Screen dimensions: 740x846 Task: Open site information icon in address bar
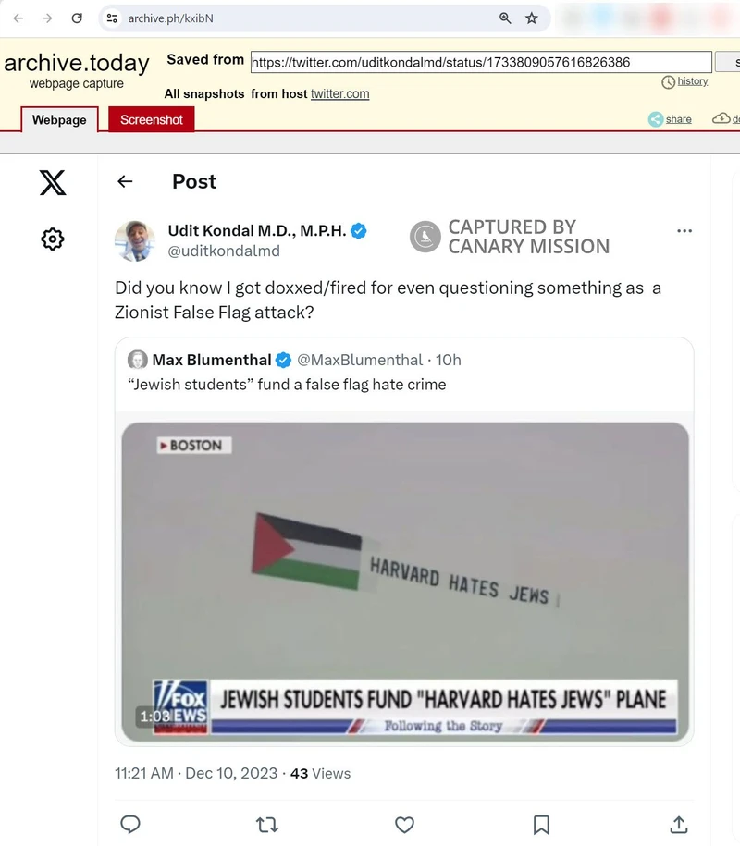click(112, 18)
